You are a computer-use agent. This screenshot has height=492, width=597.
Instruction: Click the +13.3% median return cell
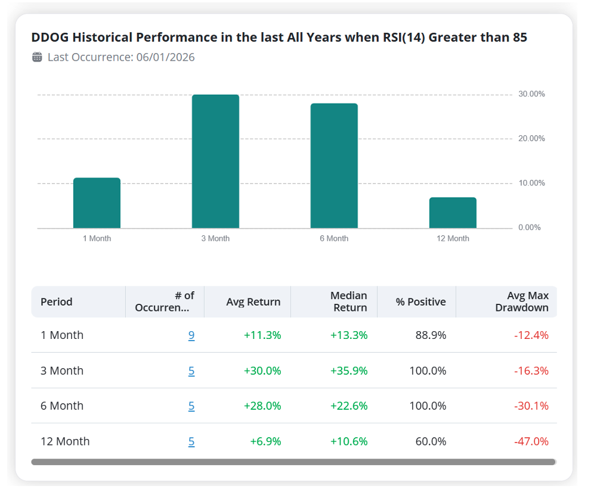[x=349, y=335]
